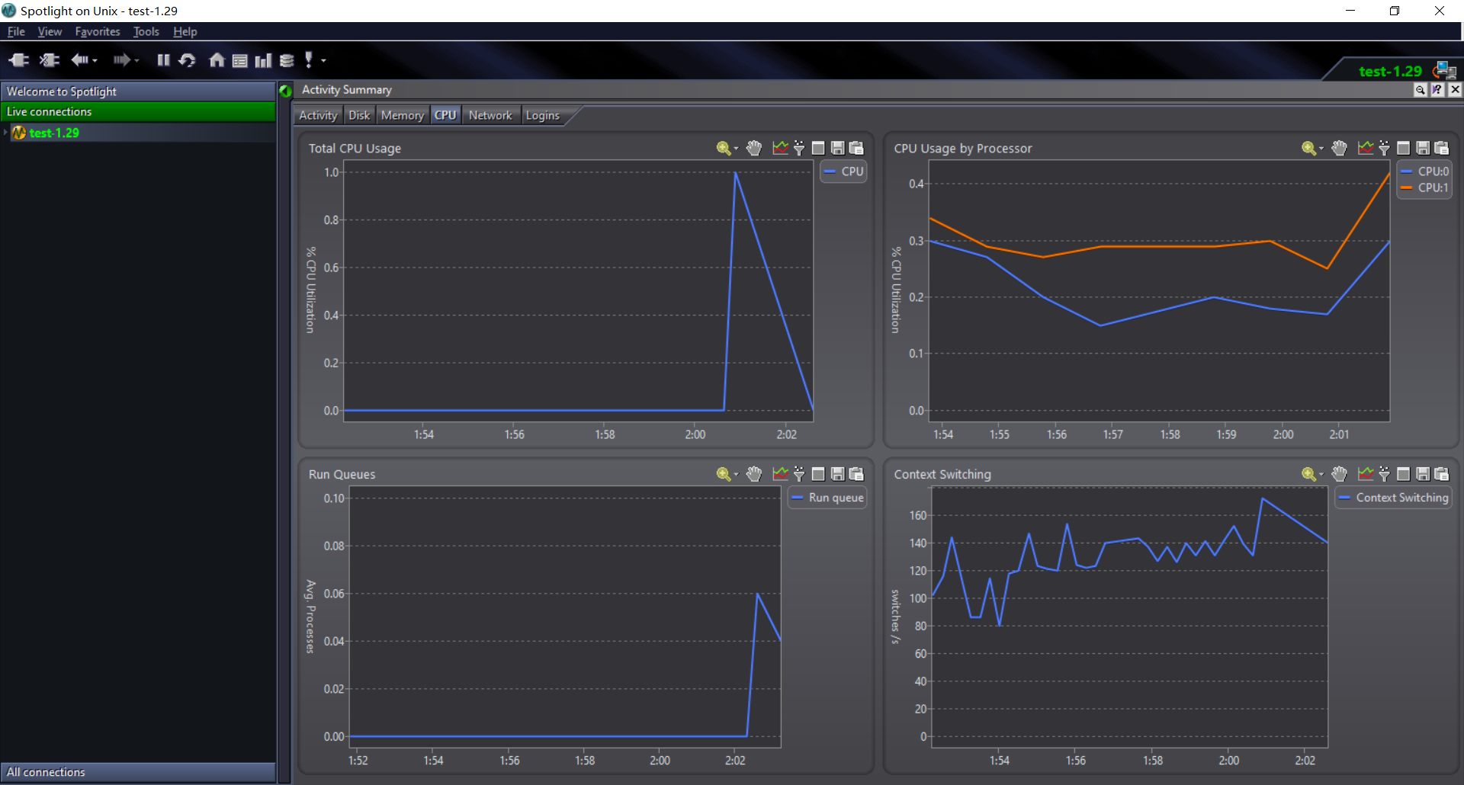Toggle the CPU:1 series in the legend

coord(1424,187)
